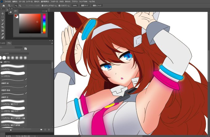210x137 pixels.
Task: Open the フィルター menu
Action: pyautogui.click(x=54, y=2)
